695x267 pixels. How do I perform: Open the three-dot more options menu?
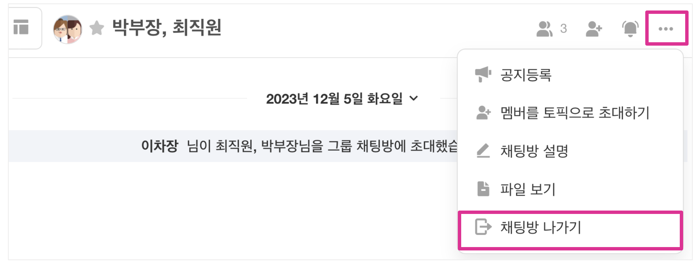click(666, 29)
